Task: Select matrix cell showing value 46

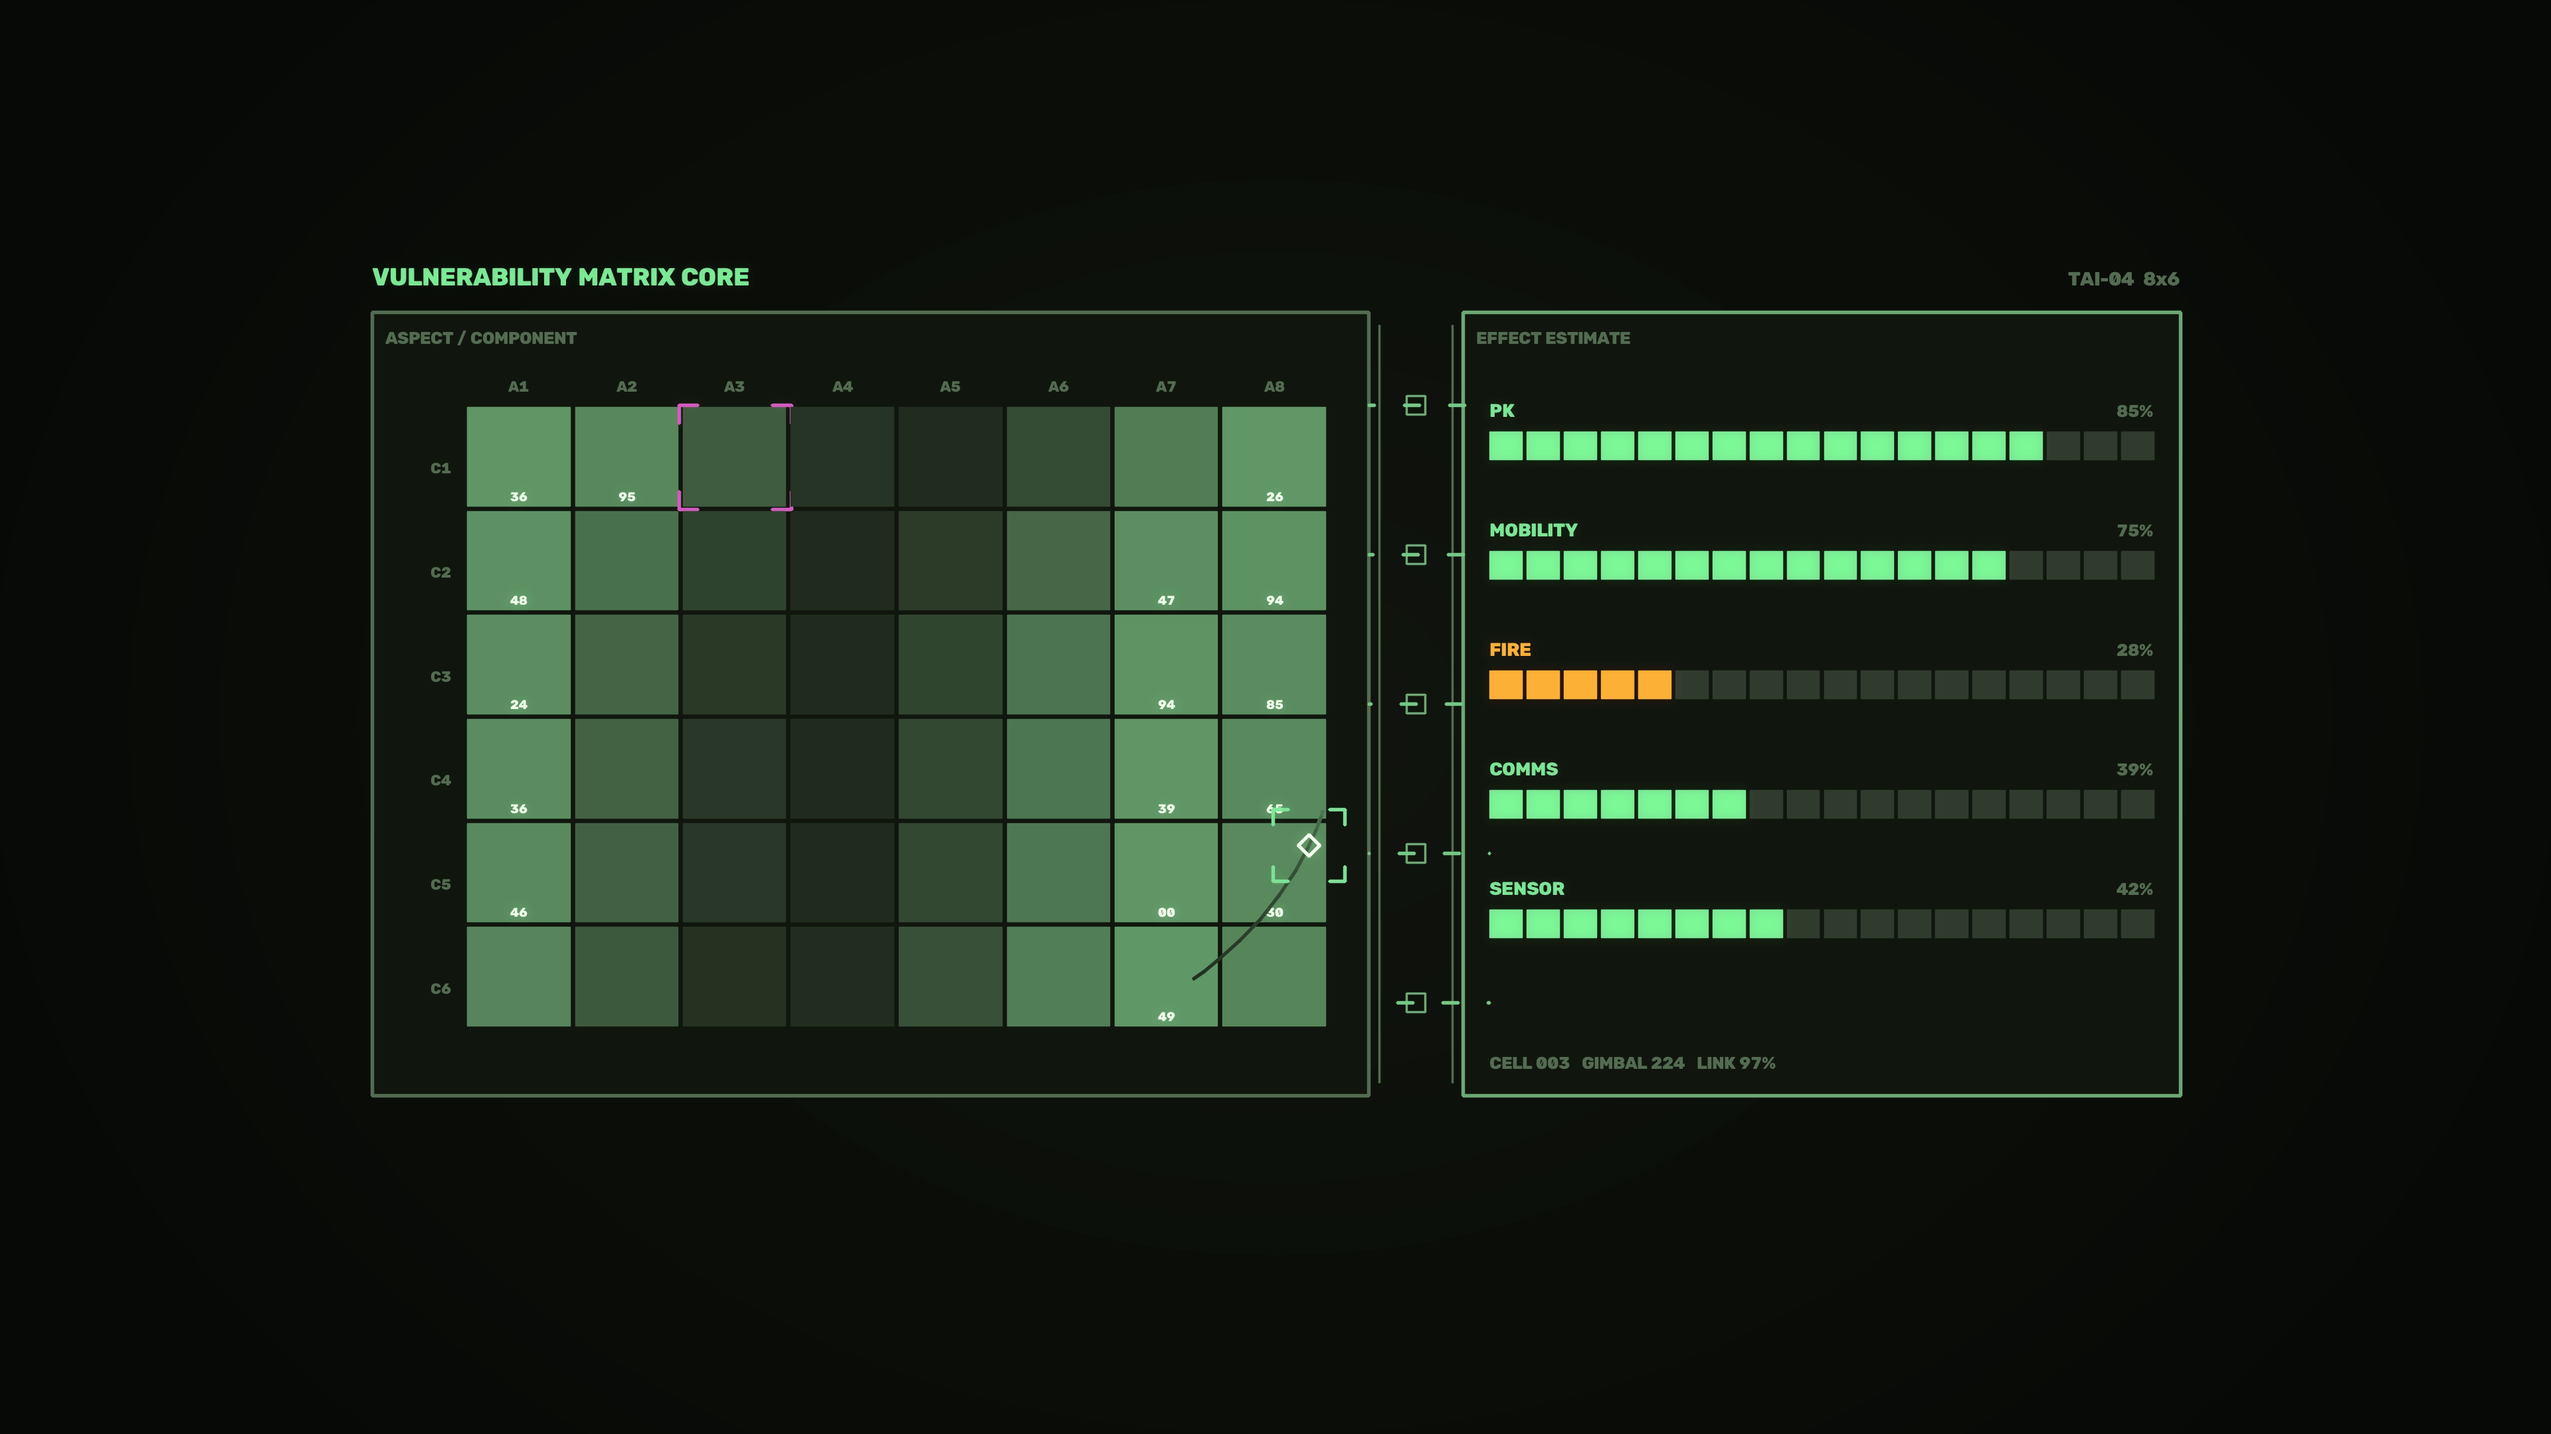Action: 519,873
